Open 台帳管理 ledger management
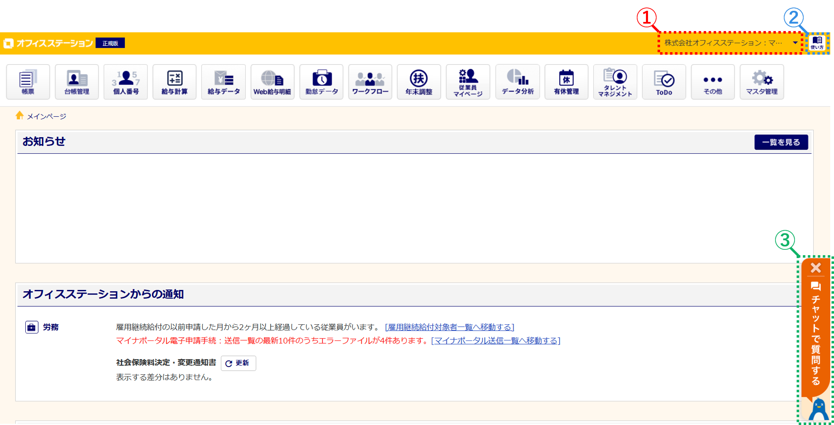Image resolution: width=834 pixels, height=425 pixels. pos(77,82)
